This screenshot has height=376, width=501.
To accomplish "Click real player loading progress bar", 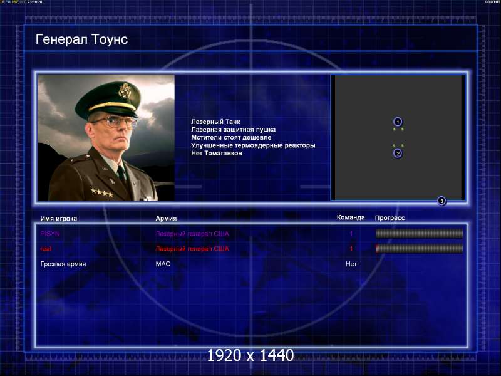I will coord(419,248).
